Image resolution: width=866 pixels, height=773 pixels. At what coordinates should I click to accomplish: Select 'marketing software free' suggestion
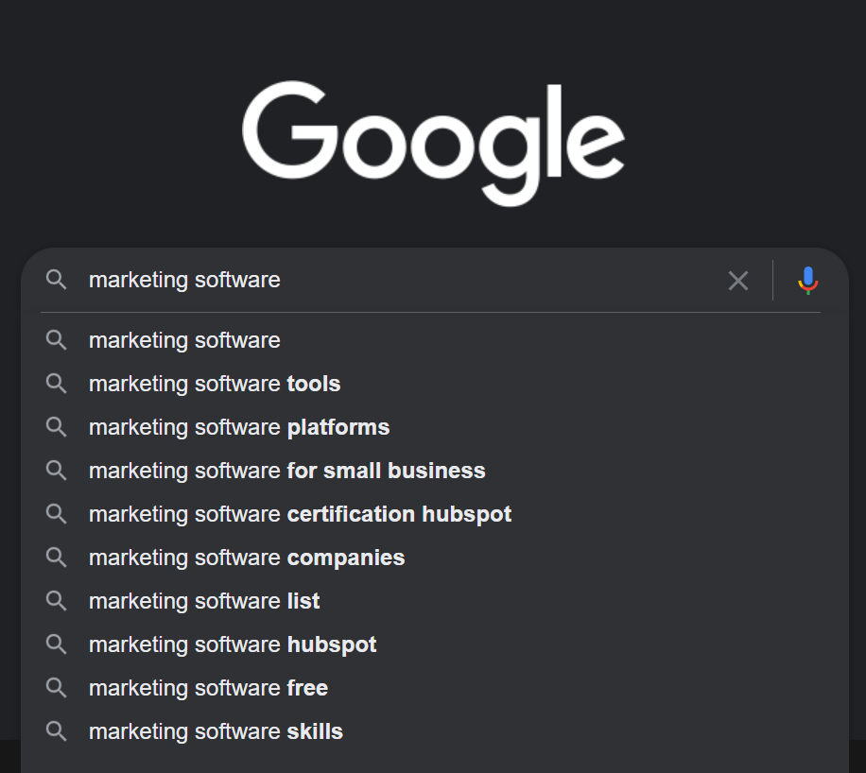tap(435, 688)
